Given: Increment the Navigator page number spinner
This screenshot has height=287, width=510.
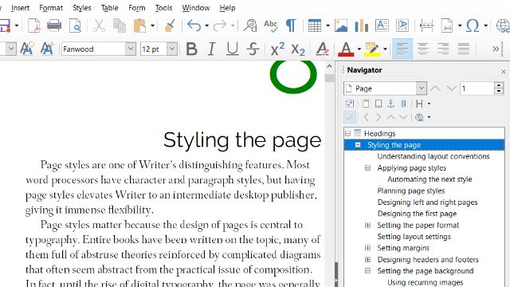Looking at the screenshot, I should [499, 85].
